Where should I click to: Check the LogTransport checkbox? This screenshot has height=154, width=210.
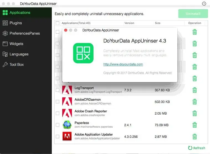pyautogui.click(x=58, y=90)
